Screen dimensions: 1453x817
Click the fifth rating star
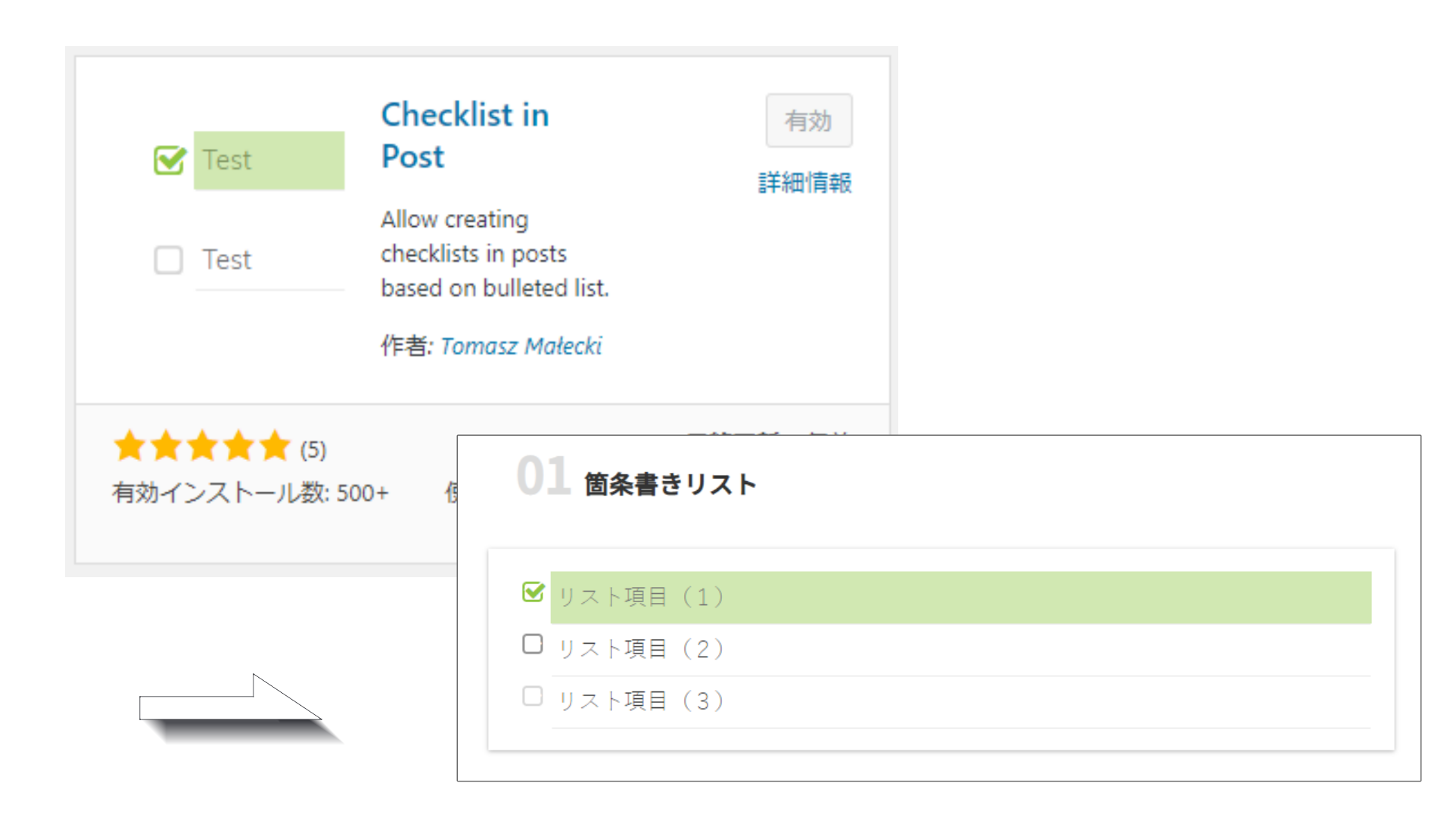click(x=275, y=446)
